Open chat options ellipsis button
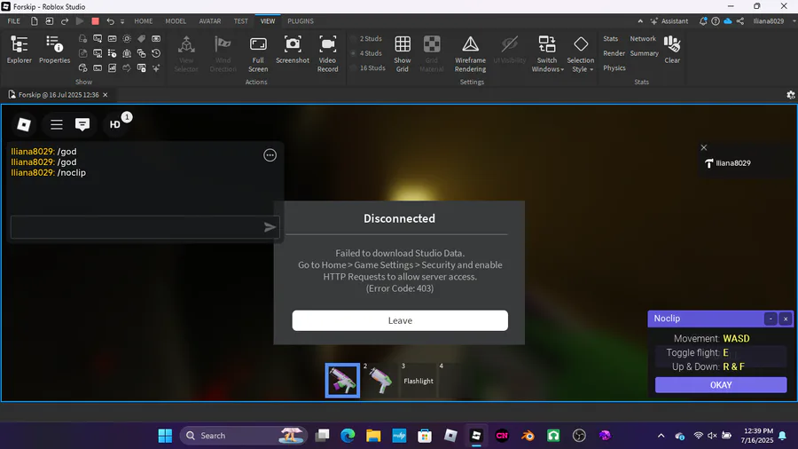Viewport: 798px width, 449px height. coord(270,155)
